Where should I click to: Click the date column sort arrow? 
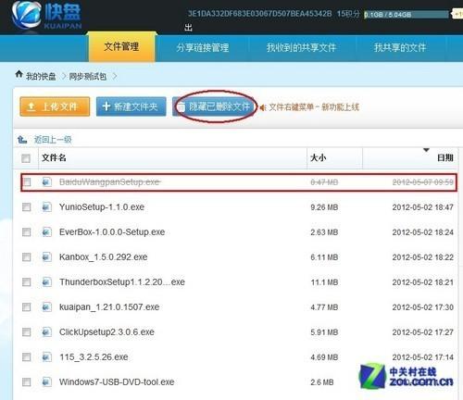(426, 150)
